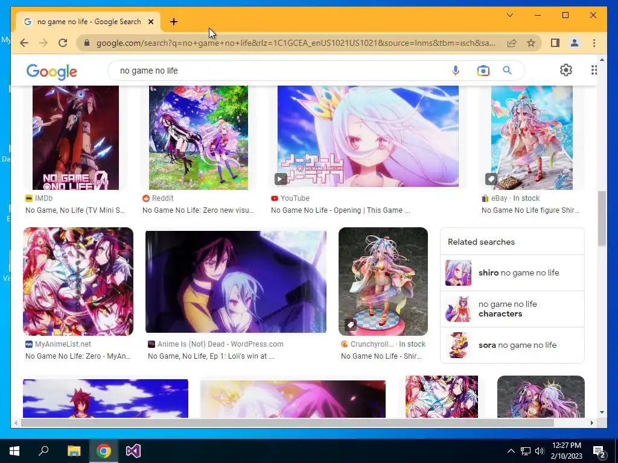Click Chrome icon in the taskbar

[x=104, y=451]
